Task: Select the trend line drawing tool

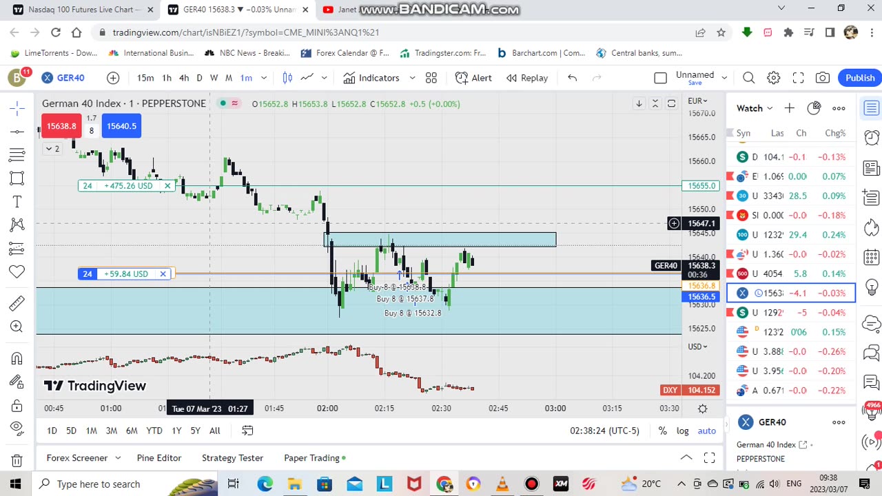Action: [x=17, y=131]
